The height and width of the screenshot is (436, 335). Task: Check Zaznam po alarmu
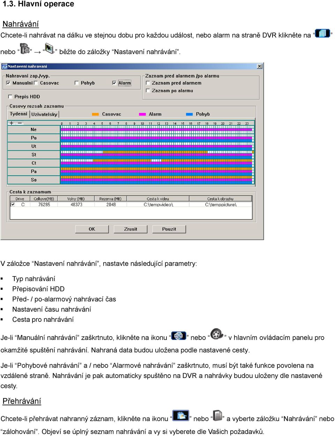148,91
